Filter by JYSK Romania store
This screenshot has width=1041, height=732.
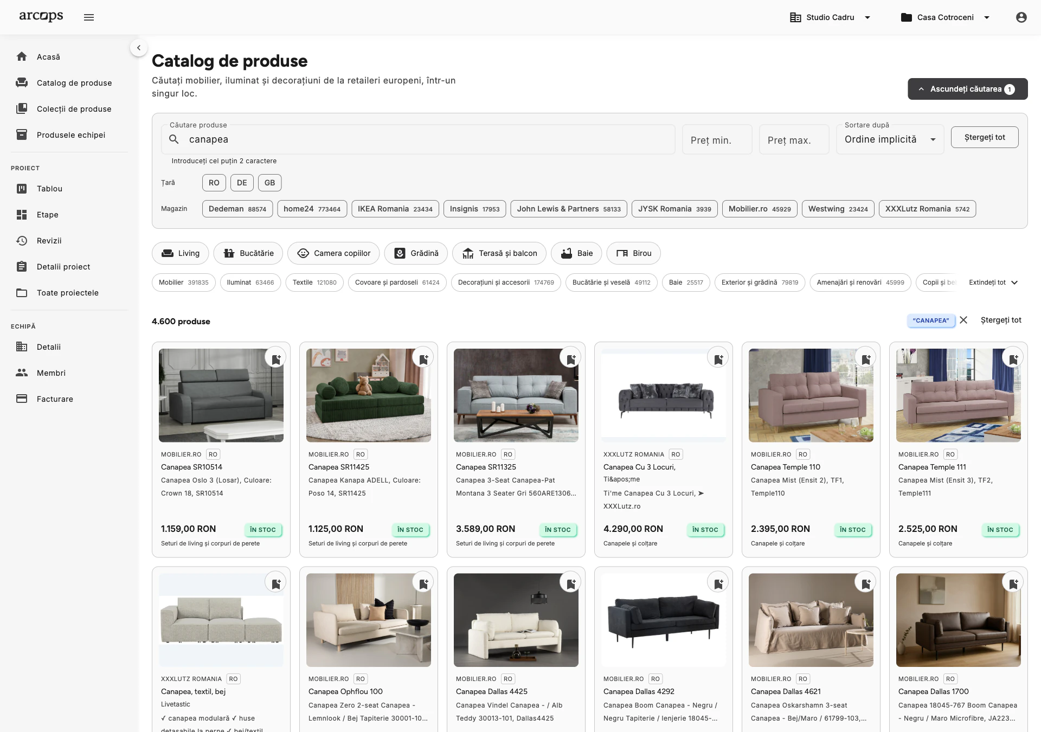(674, 209)
